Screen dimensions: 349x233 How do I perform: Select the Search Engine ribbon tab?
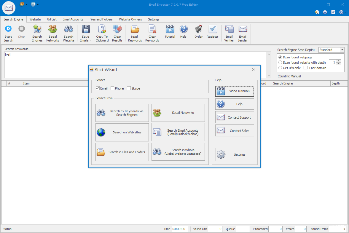pyautogui.click(x=13, y=19)
